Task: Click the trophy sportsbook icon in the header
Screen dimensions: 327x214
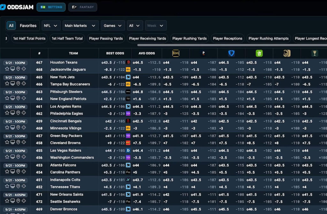Action: tap(315, 53)
